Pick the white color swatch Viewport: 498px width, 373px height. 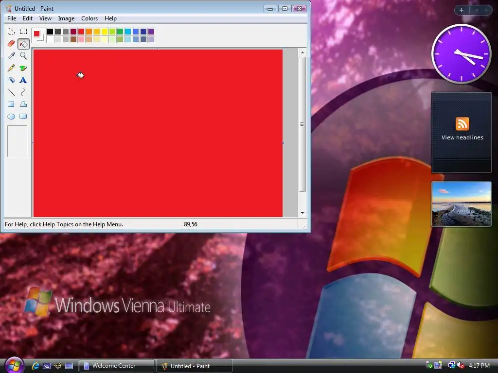click(50, 39)
